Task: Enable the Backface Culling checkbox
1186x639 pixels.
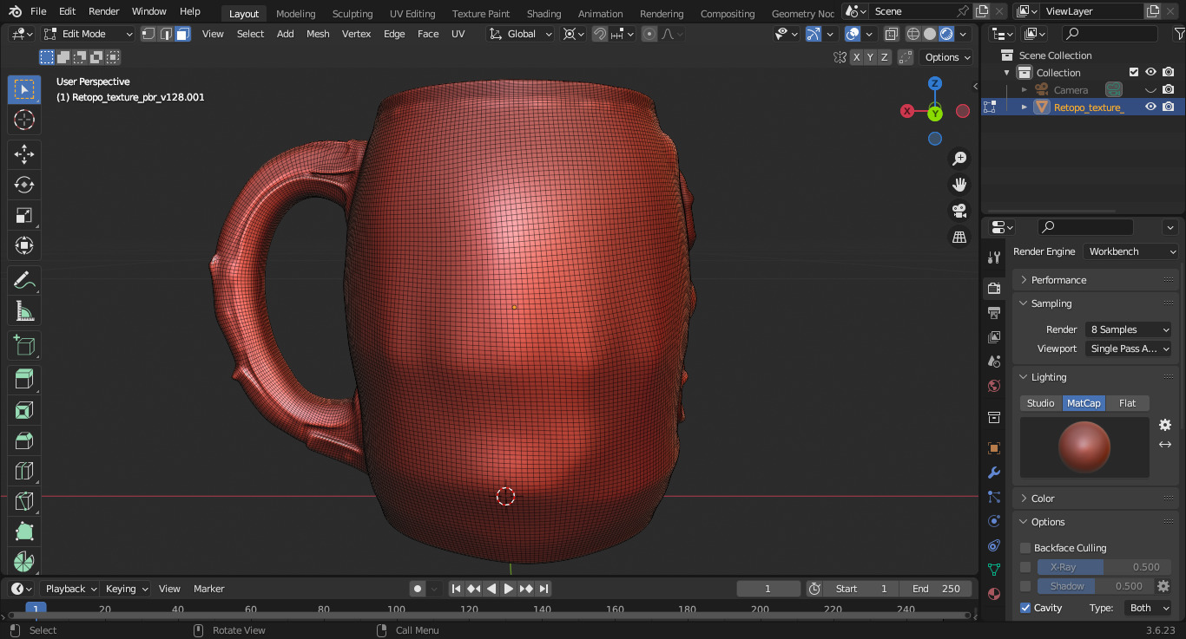Action: (x=1025, y=548)
